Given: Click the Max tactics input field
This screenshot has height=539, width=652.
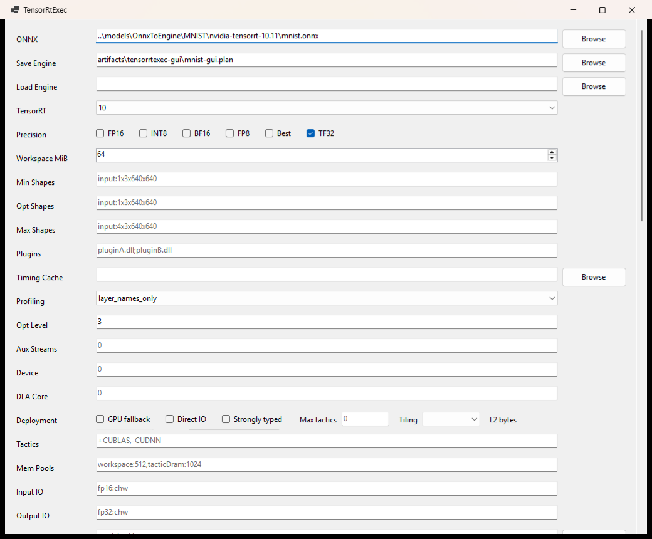Looking at the screenshot, I should [365, 419].
